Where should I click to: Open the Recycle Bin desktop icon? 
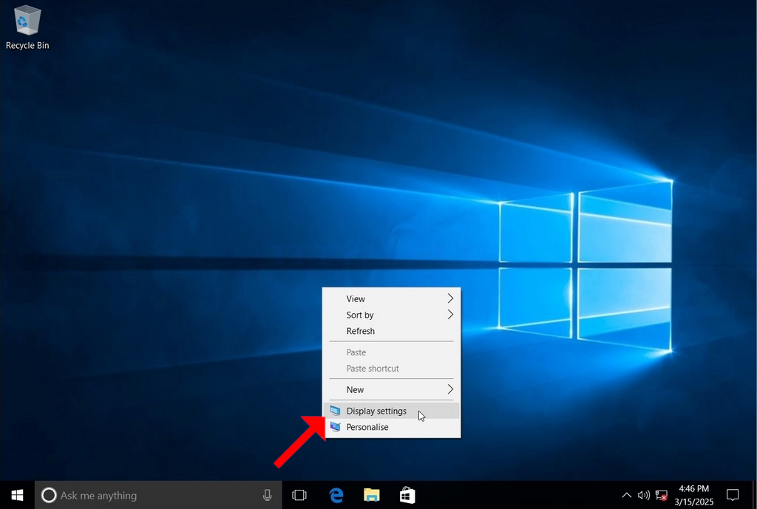point(27,27)
